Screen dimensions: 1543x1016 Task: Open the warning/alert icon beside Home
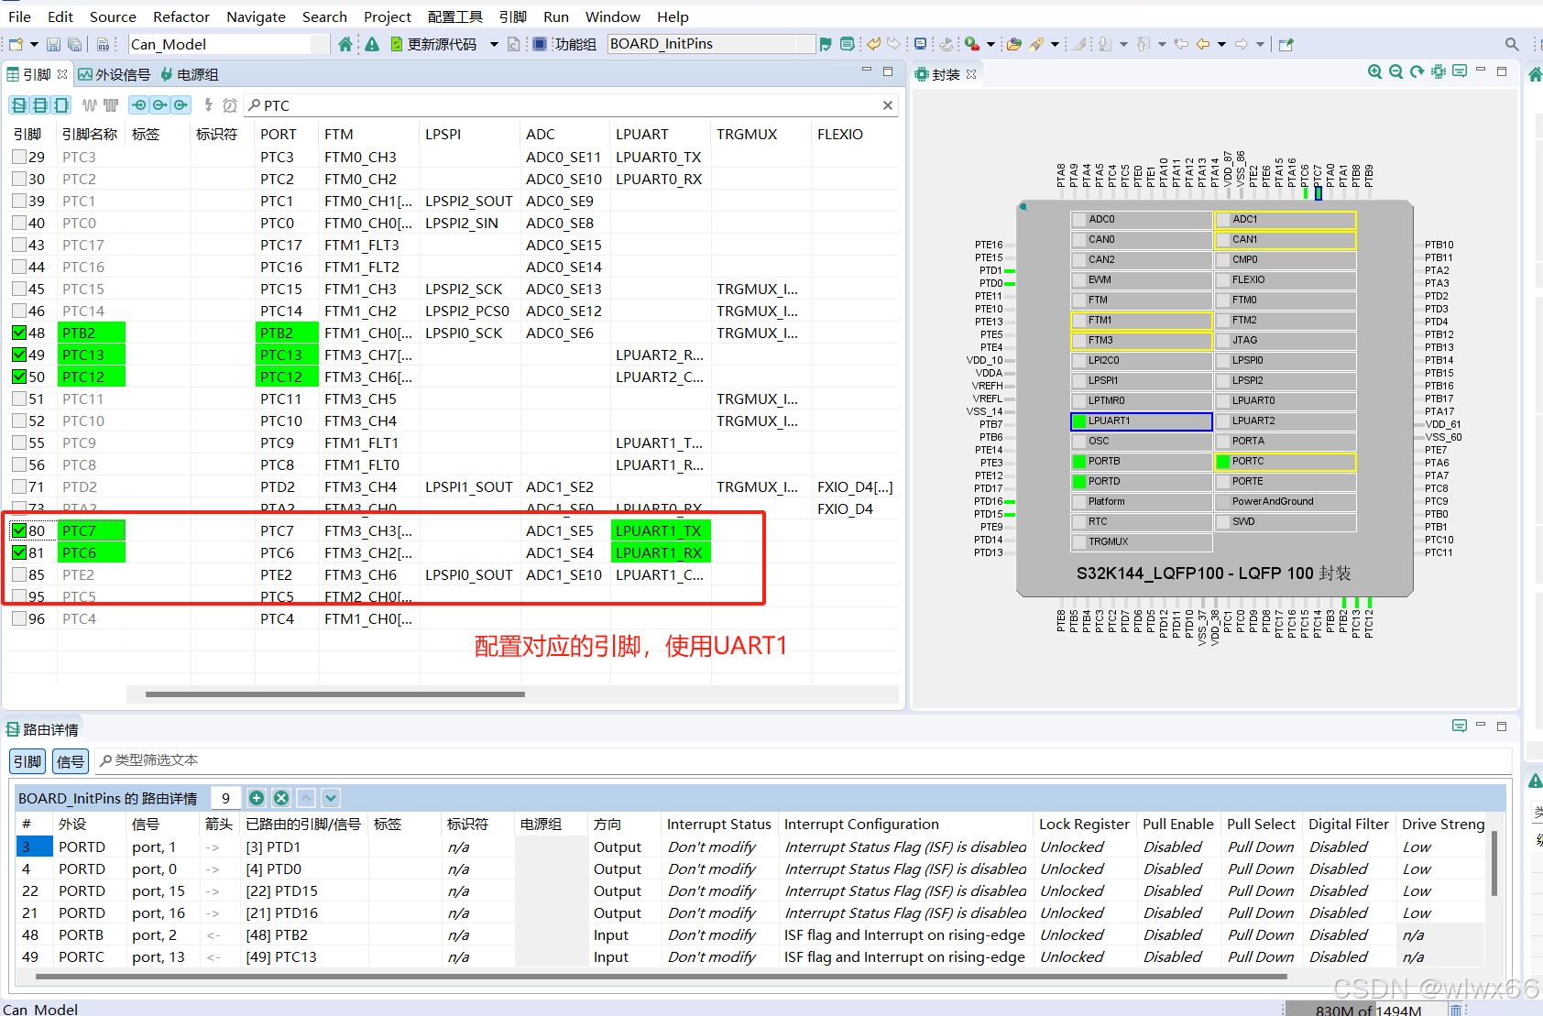coord(371,43)
